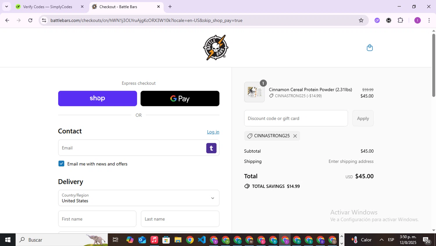The image size is (436, 246).
Task: Open Microsoft Store from the taskbar
Action: [166, 240]
